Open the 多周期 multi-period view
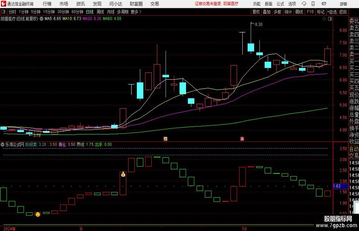The image size is (359, 231). tap(123, 12)
